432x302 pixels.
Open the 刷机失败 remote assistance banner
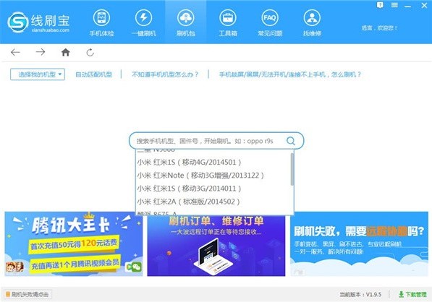click(x=359, y=243)
